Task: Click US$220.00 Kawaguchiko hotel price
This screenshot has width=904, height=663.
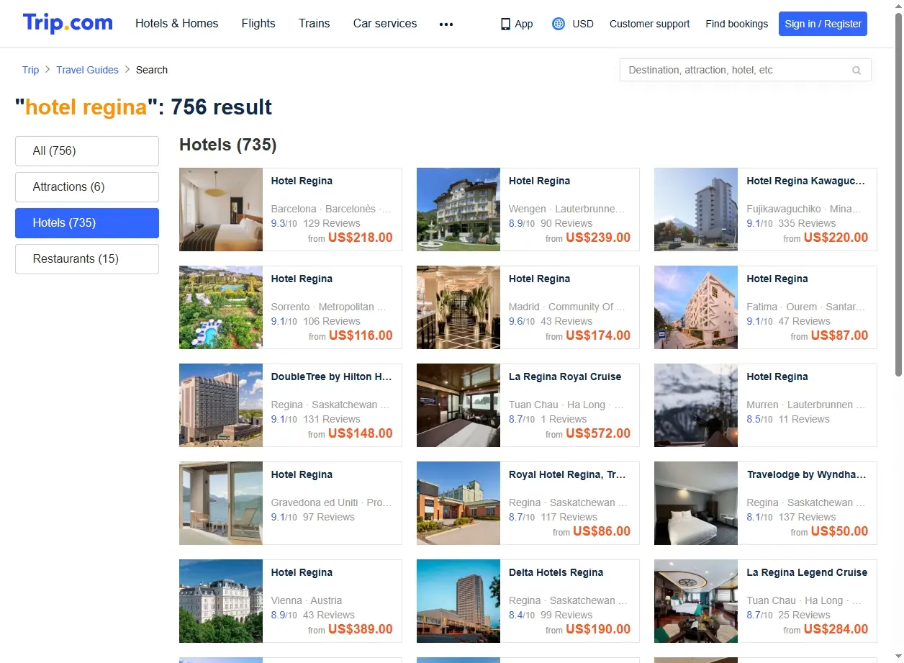Action: click(x=836, y=238)
